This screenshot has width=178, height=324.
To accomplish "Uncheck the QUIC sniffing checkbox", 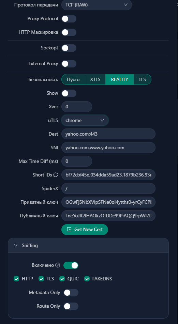I will pyautogui.click(x=62, y=279).
